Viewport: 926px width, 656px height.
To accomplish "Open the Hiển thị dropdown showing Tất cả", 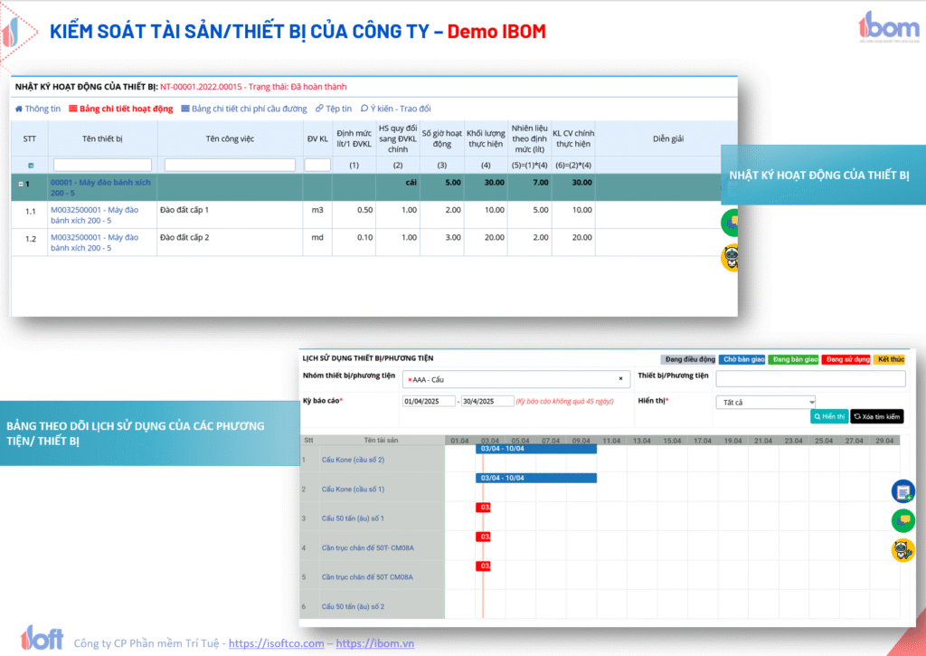I will (765, 402).
